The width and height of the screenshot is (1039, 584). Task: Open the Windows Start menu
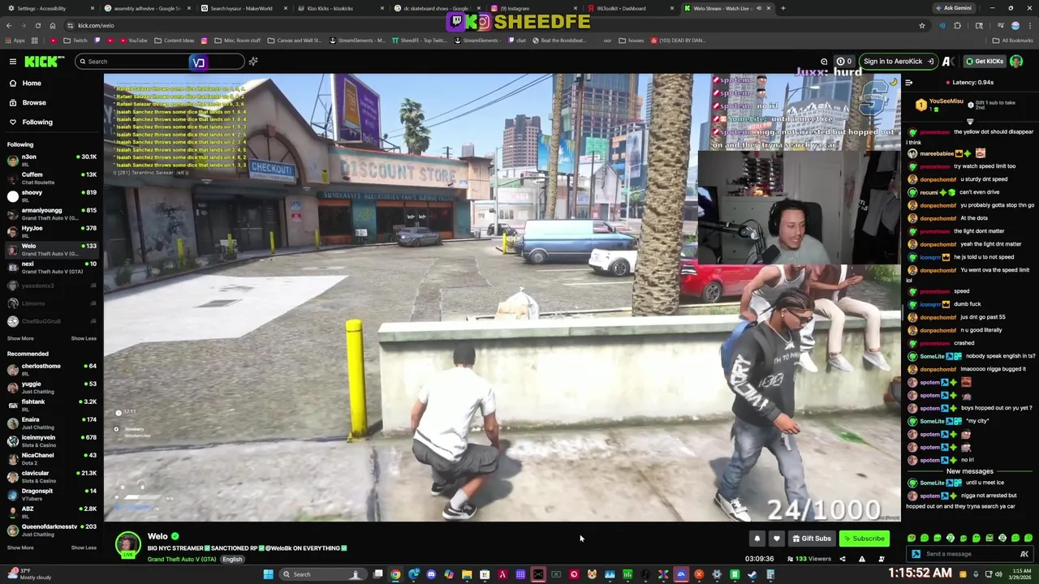point(268,574)
